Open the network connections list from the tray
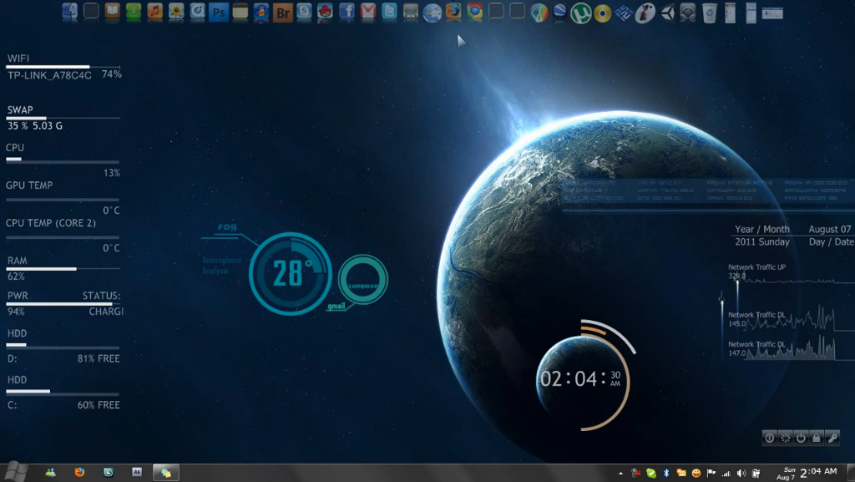The image size is (855, 482). coord(726,472)
